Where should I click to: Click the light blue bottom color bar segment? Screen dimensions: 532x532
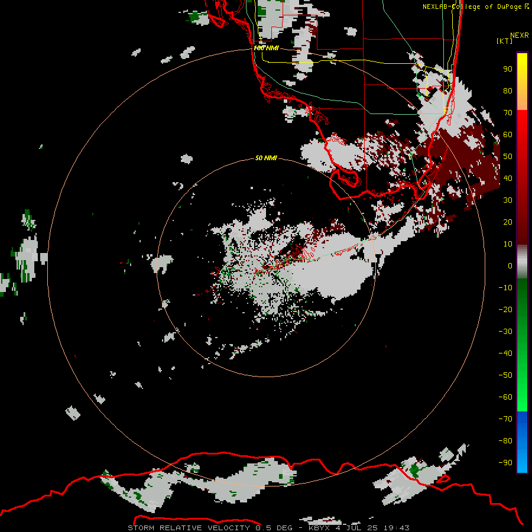coord(522,460)
